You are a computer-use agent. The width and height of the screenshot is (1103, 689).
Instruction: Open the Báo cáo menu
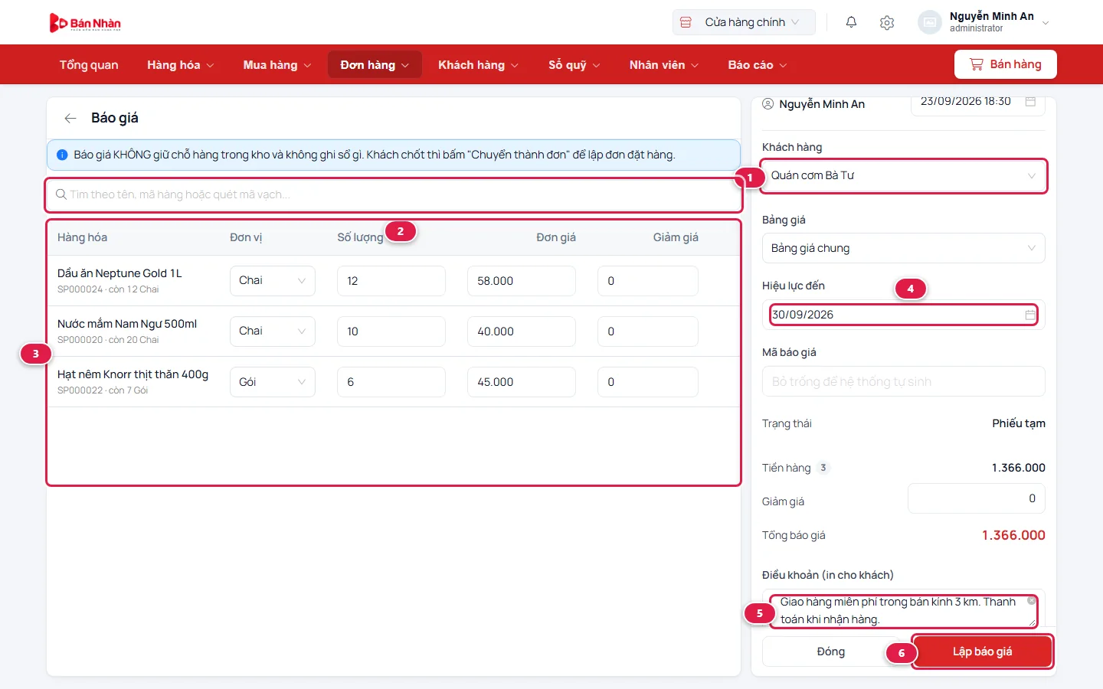coord(758,65)
